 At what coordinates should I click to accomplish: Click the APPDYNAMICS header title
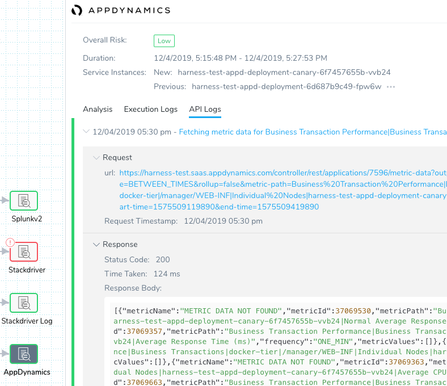pos(129,11)
